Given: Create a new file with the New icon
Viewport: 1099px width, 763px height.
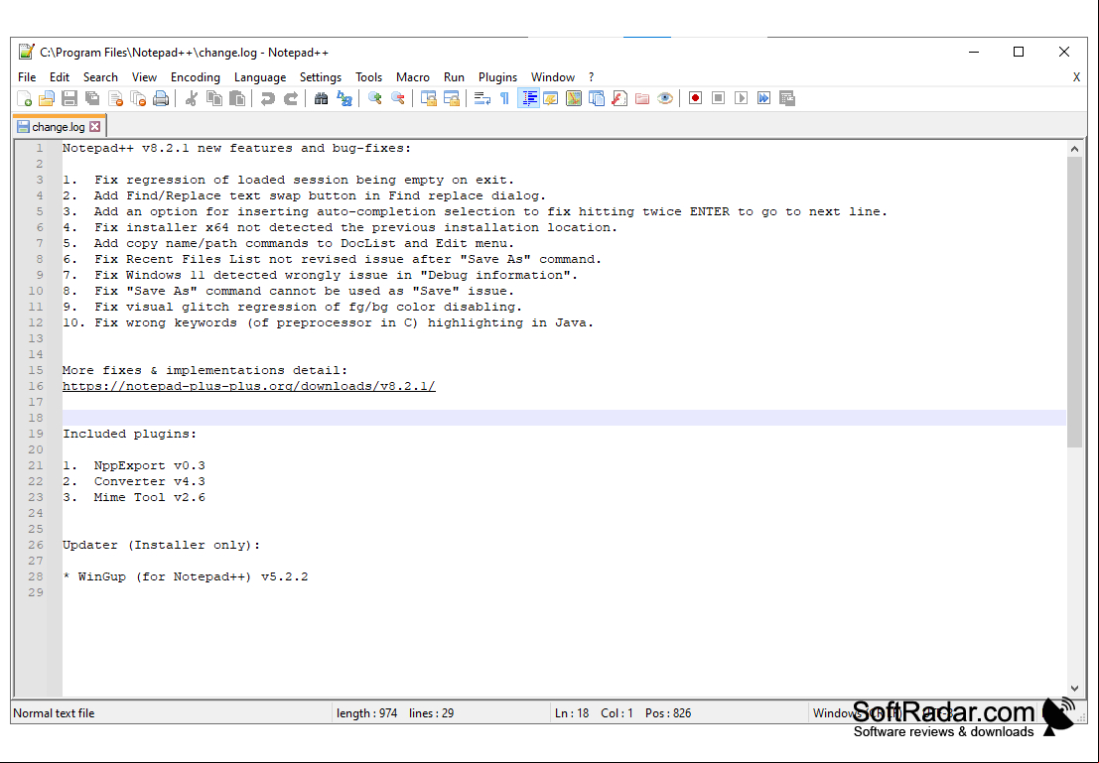Looking at the screenshot, I should click(x=25, y=99).
